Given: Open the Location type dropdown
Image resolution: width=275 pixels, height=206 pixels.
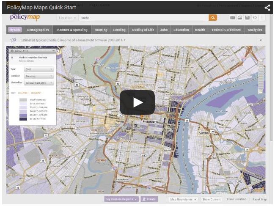Looking at the screenshot, I should click(67, 18).
